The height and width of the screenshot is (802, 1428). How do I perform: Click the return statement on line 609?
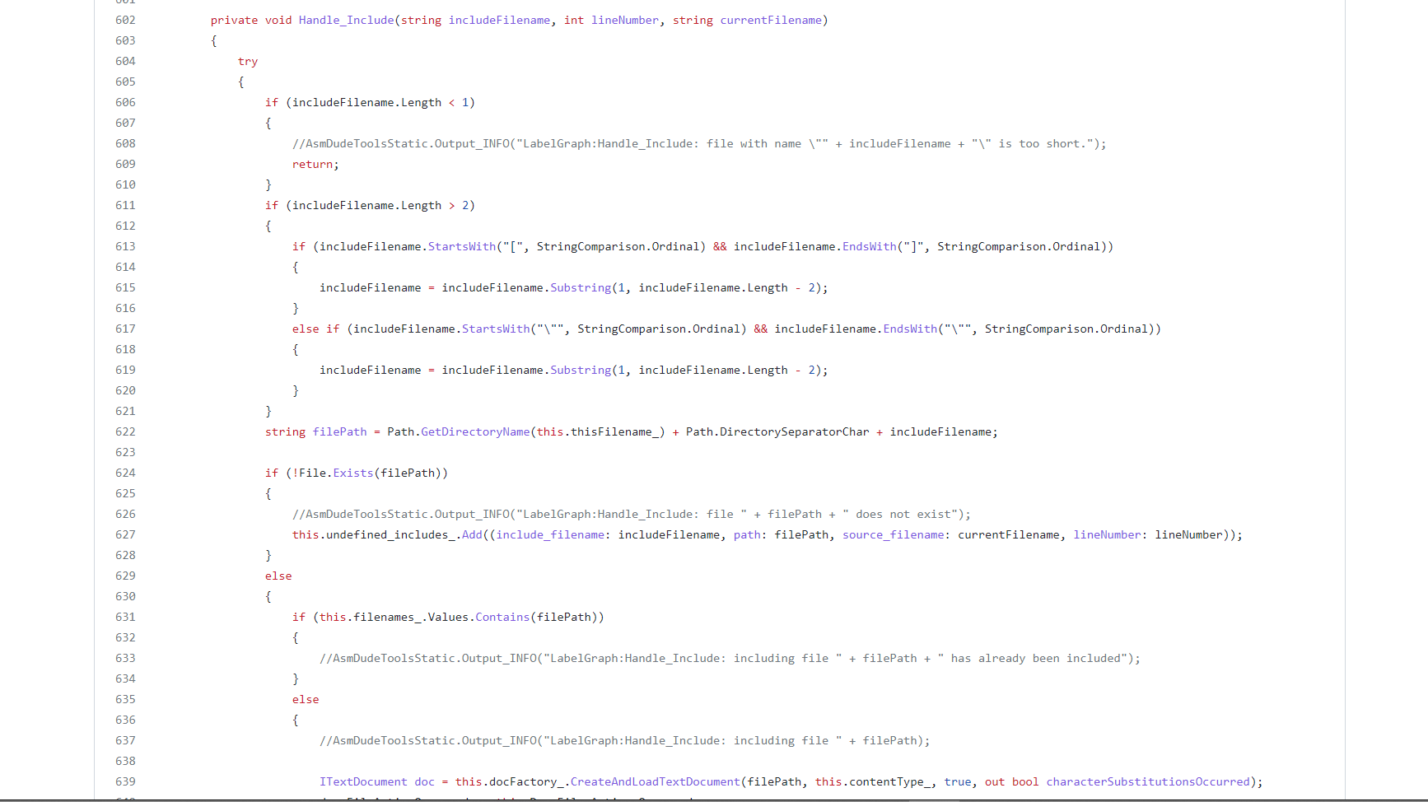coord(313,164)
